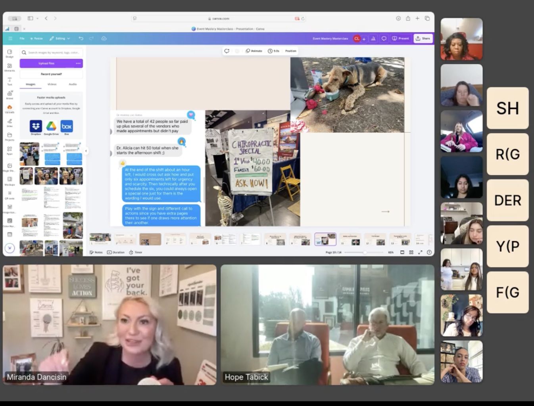Click the refresh/magic switch icon in toolbar
Screen dimensions: 534x406
[227, 51]
